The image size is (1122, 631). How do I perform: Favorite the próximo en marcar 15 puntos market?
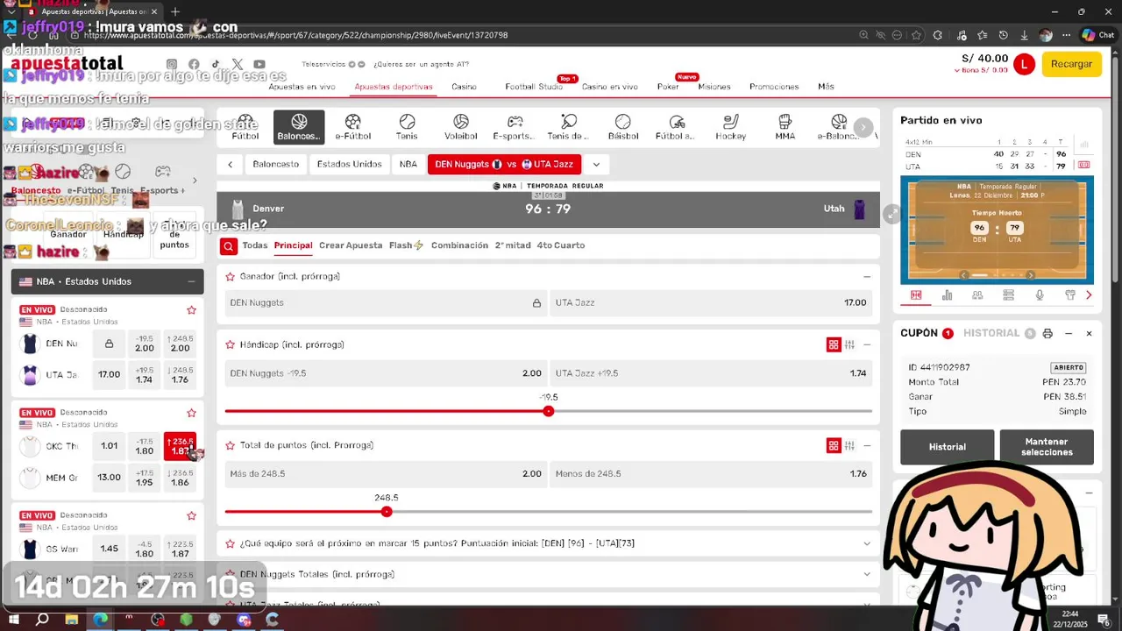coord(231,543)
